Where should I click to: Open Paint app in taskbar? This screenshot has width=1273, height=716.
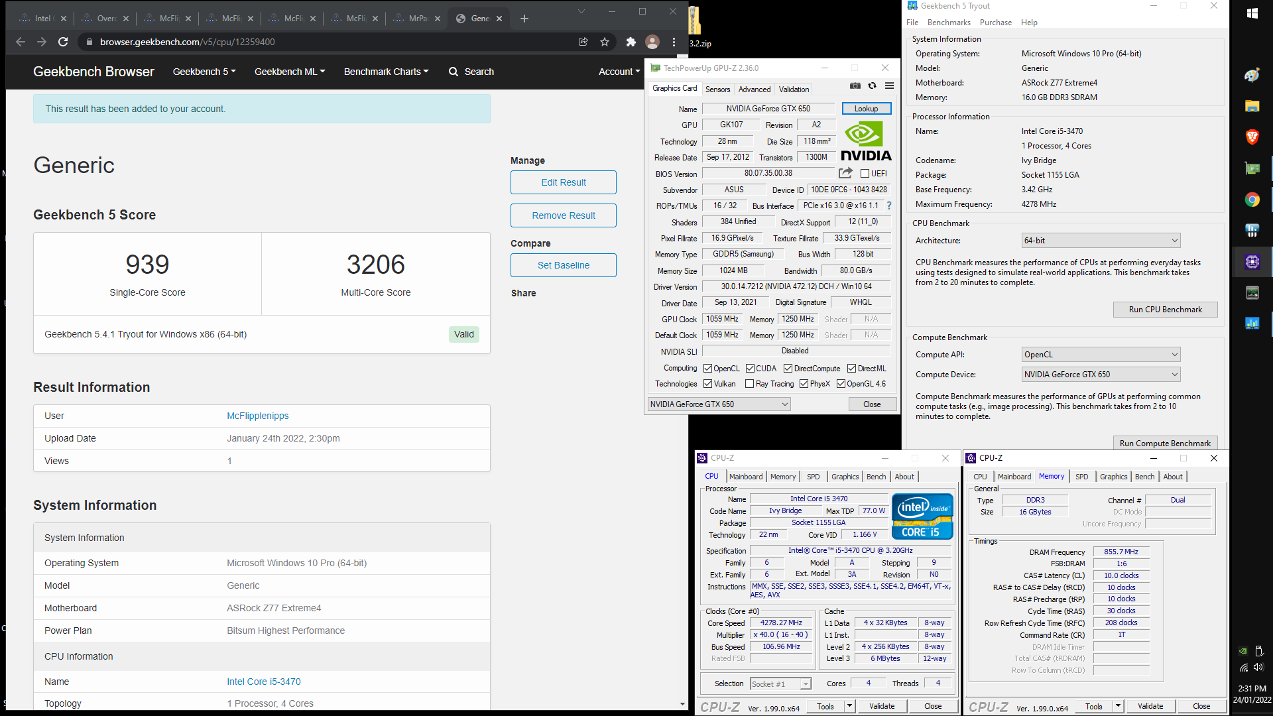coord(1252,75)
